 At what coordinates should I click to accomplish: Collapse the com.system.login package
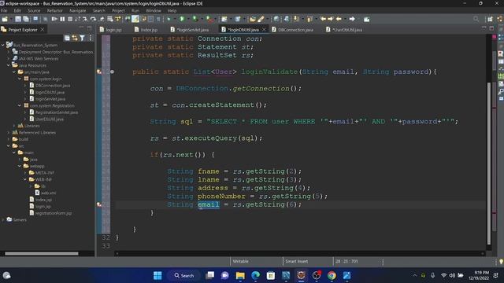click(x=20, y=79)
